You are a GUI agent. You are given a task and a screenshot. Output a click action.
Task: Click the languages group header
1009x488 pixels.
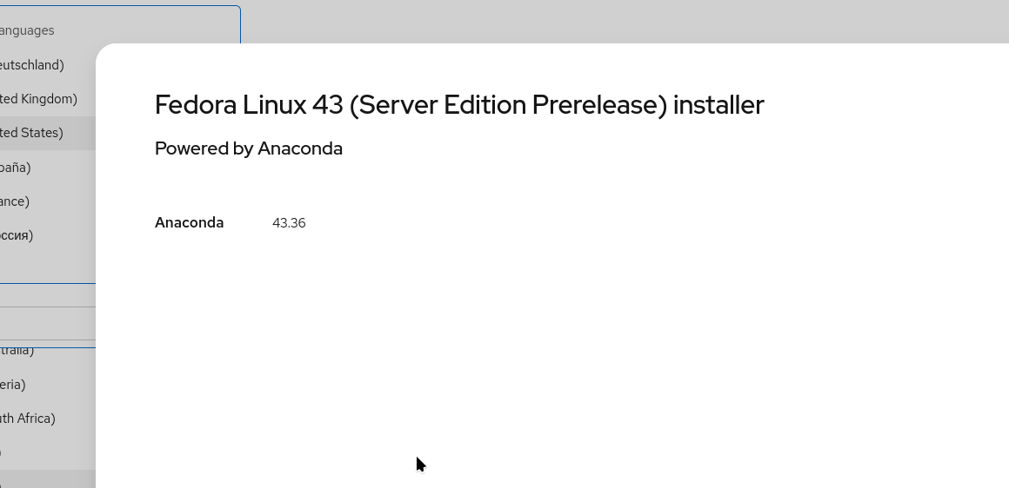28,30
